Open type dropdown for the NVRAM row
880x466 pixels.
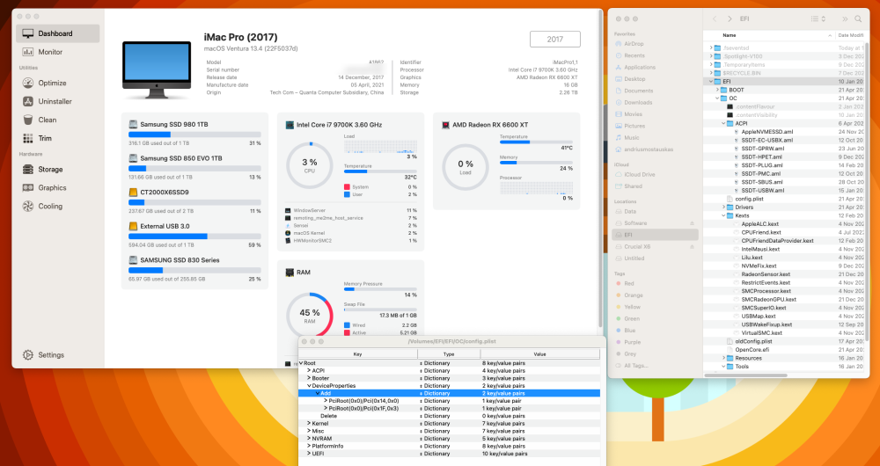coord(421,439)
